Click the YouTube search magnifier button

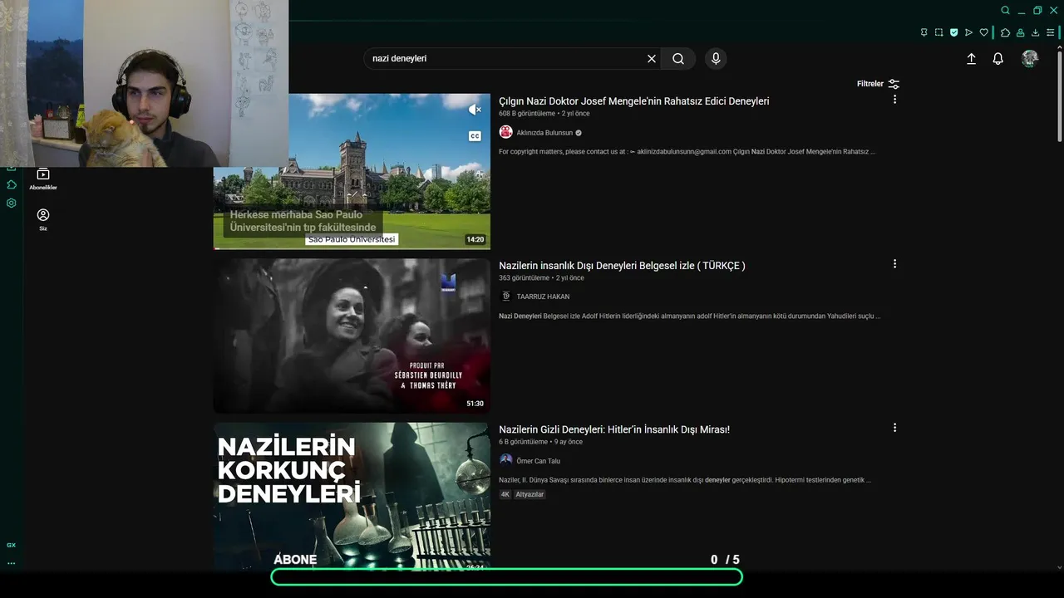pyautogui.click(x=678, y=59)
